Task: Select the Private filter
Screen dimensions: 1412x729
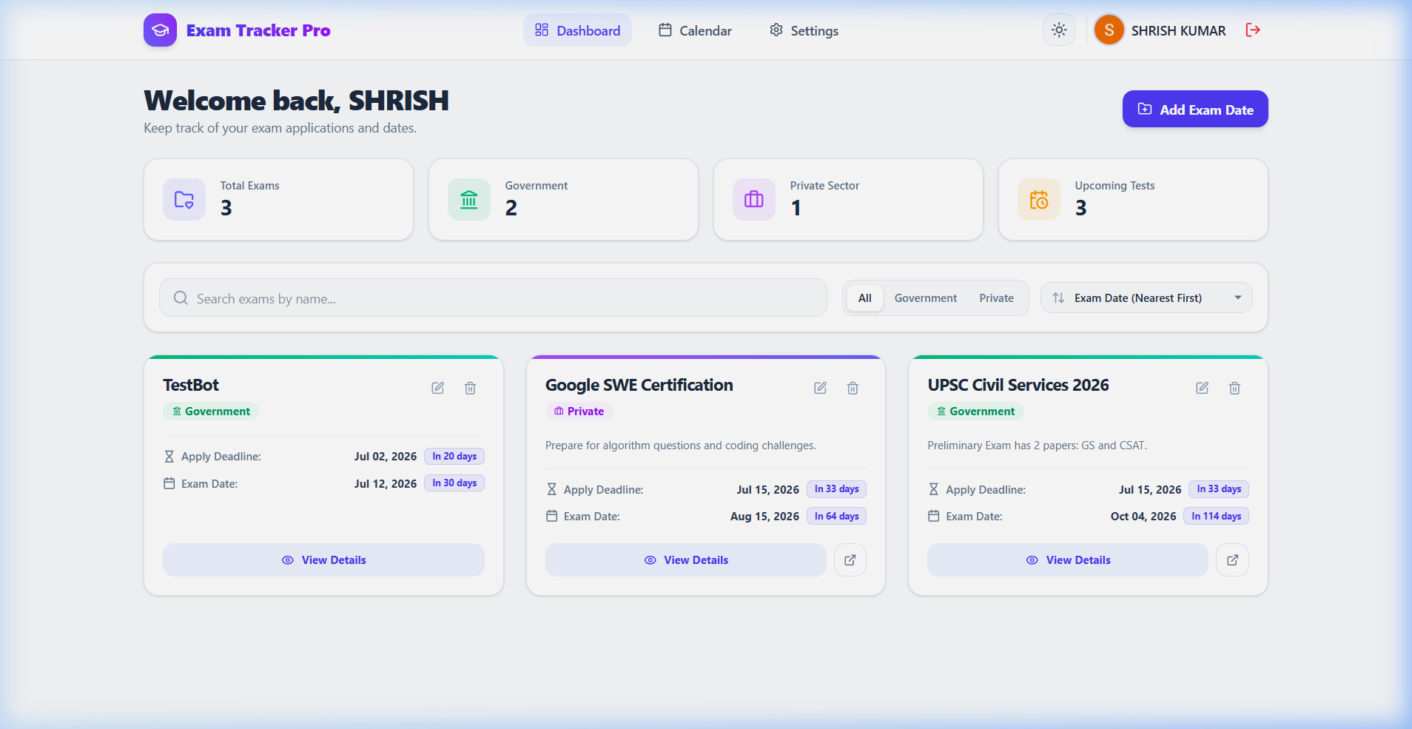Action: coord(996,298)
